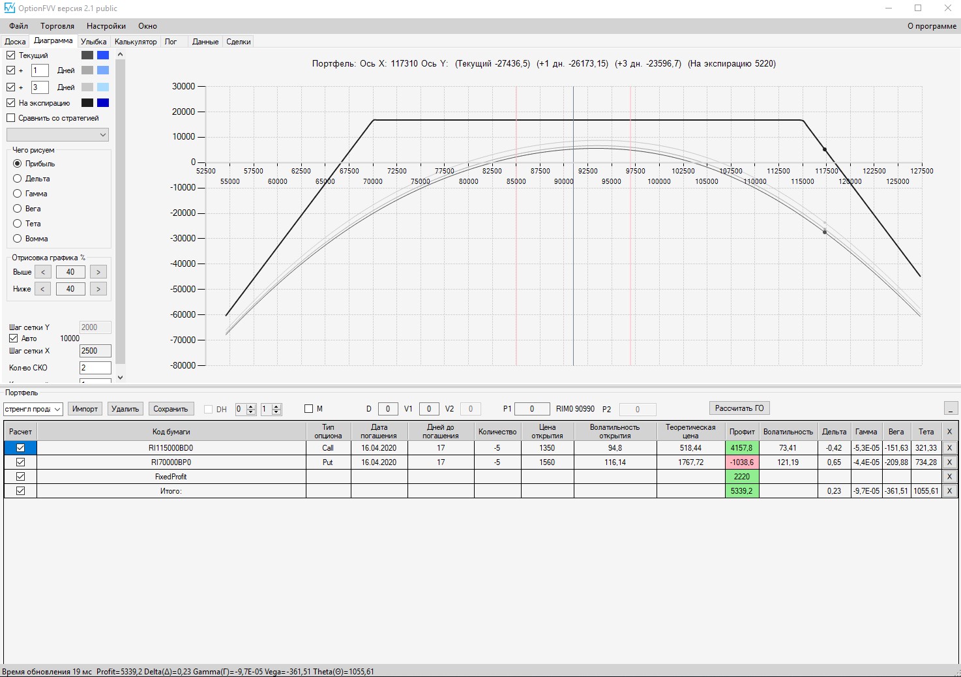Remove the RI70000BP0 row using its X button
This screenshot has height=677, width=961.
point(949,462)
